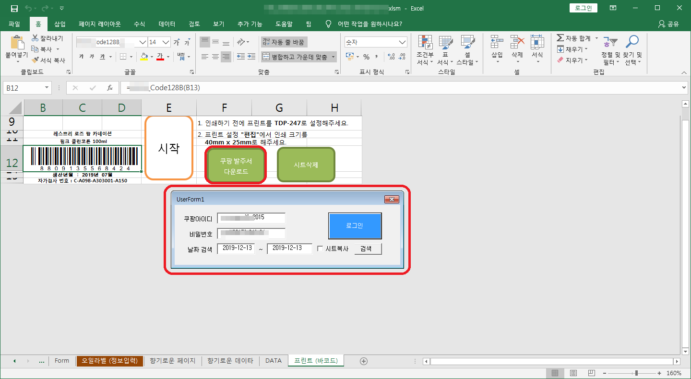Click the 검색 button in UserForm1
The height and width of the screenshot is (379, 691).
point(368,249)
